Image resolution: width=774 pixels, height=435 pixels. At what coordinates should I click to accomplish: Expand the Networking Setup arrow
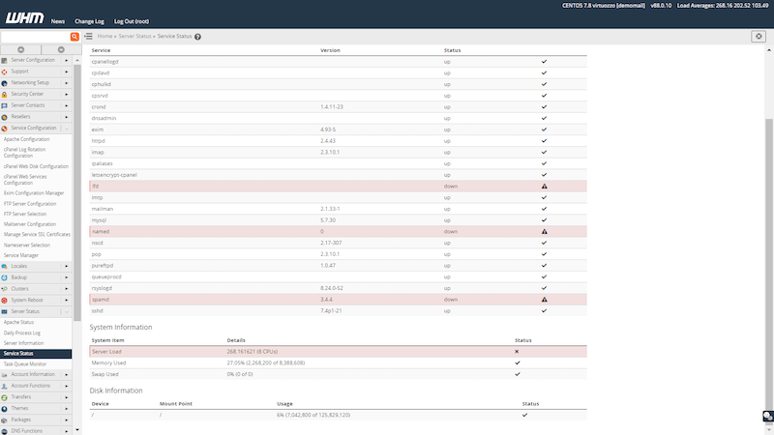[x=66, y=83]
